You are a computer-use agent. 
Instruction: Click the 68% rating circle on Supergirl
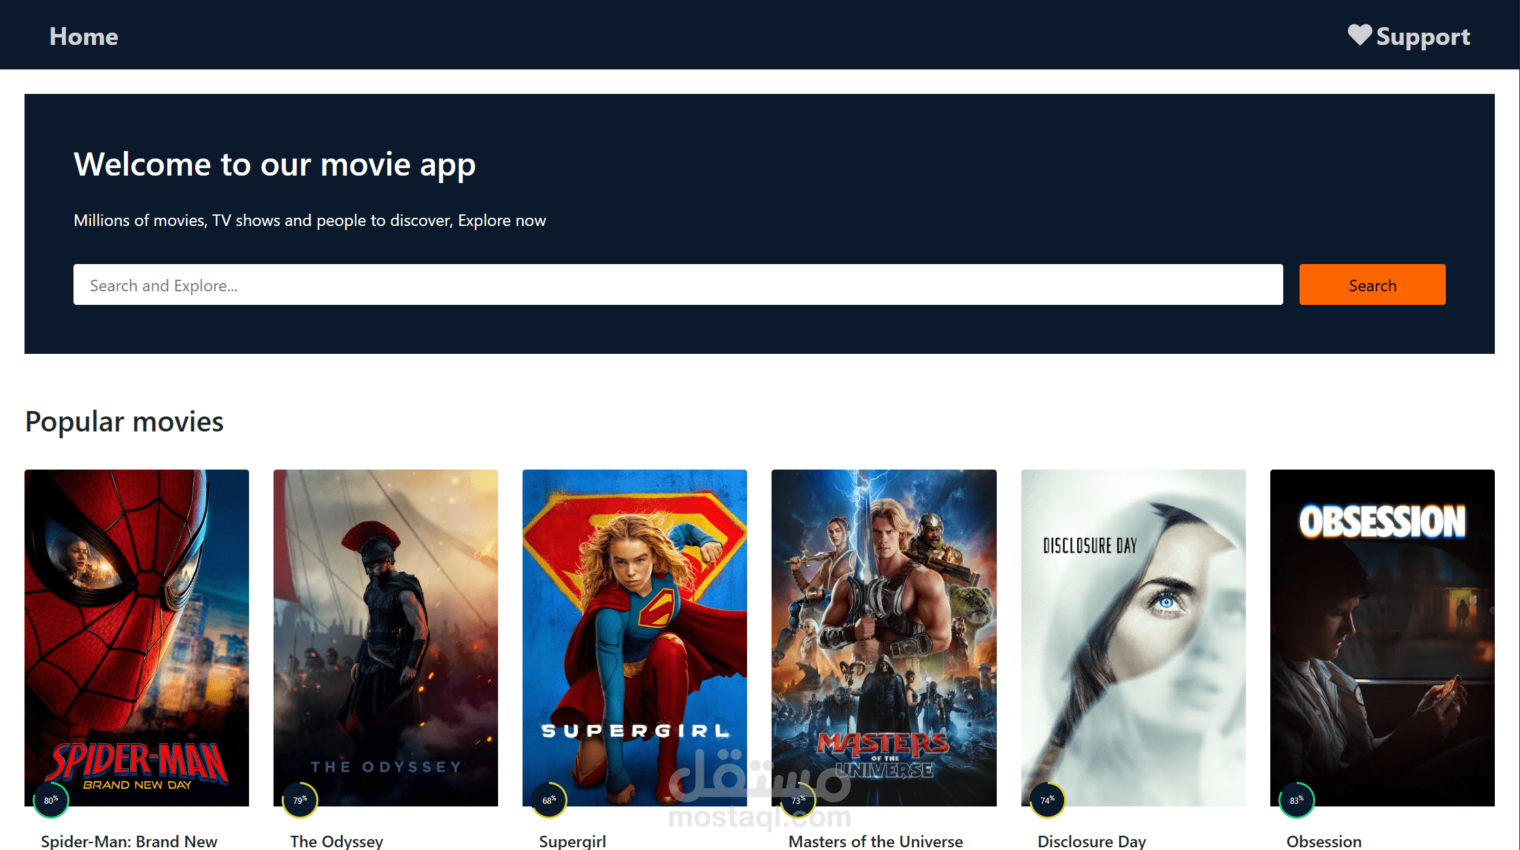click(x=549, y=800)
